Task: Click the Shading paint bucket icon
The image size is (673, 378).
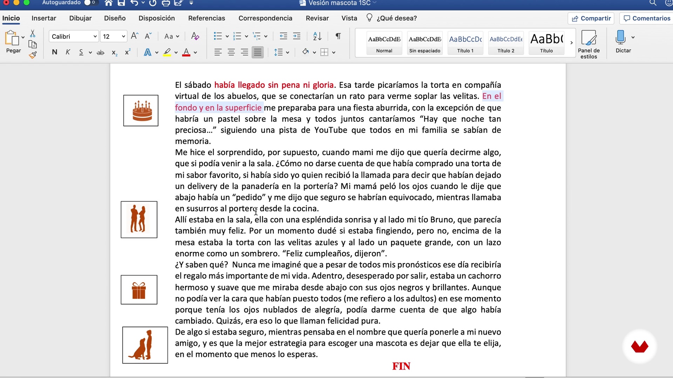Action: pyautogui.click(x=306, y=52)
